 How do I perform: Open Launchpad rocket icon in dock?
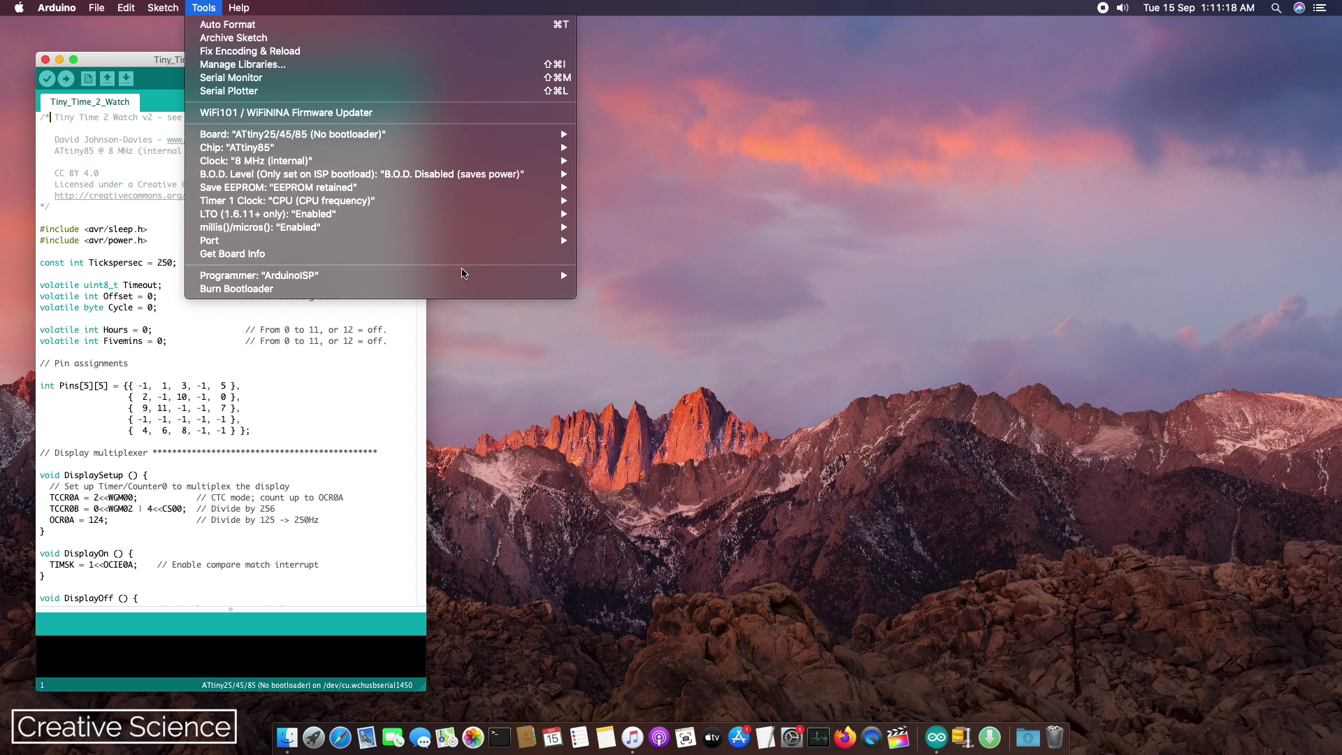pyautogui.click(x=314, y=738)
